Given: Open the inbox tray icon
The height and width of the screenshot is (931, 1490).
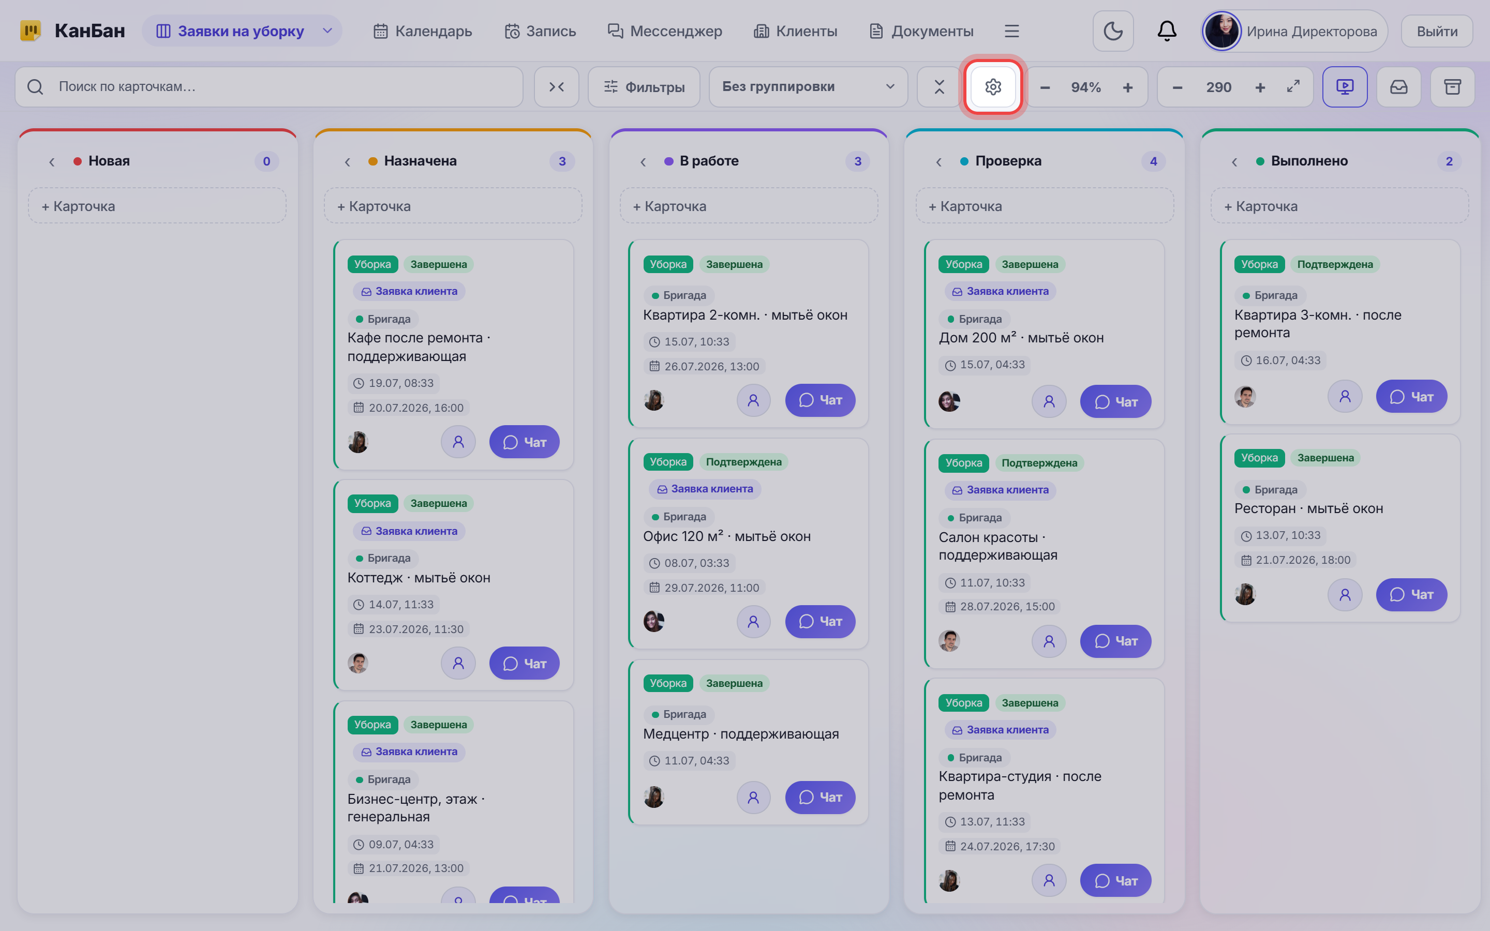Looking at the screenshot, I should (x=1398, y=87).
